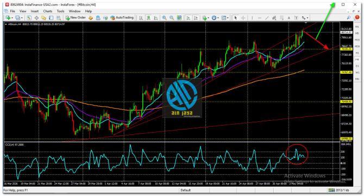364x196 pixels.
Task: Expand the Arrows dropdown arrow
Action: [x=307, y=18]
